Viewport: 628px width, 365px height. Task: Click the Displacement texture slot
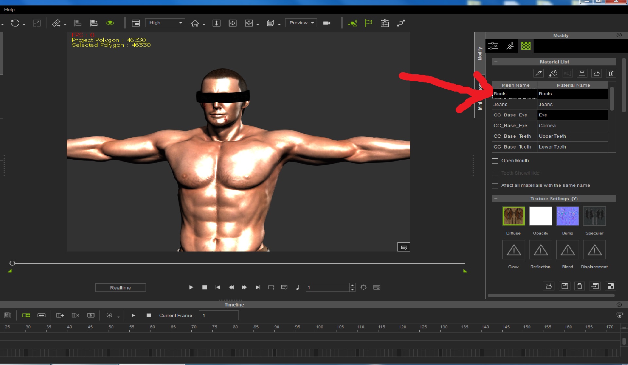point(595,250)
